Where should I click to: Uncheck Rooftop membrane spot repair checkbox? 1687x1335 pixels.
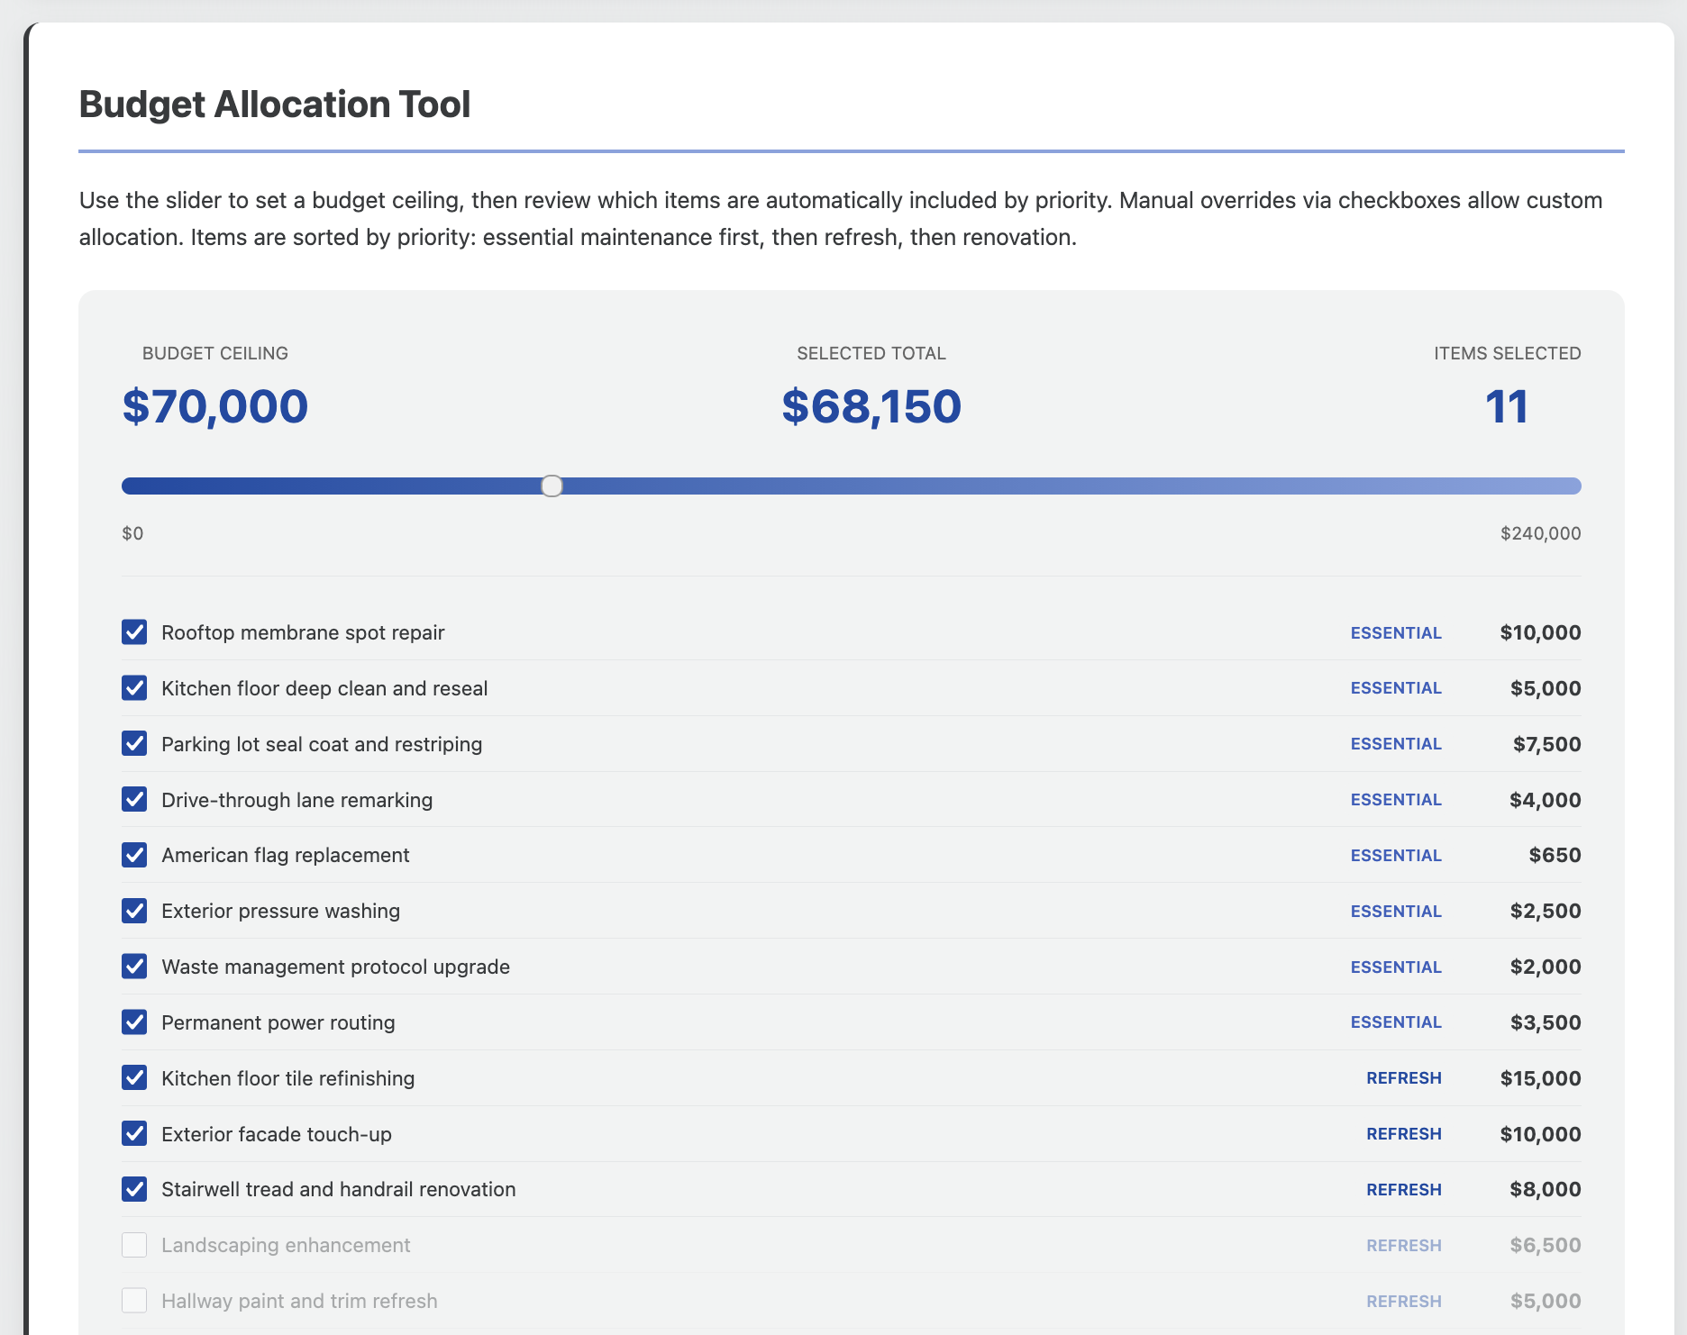[134, 632]
